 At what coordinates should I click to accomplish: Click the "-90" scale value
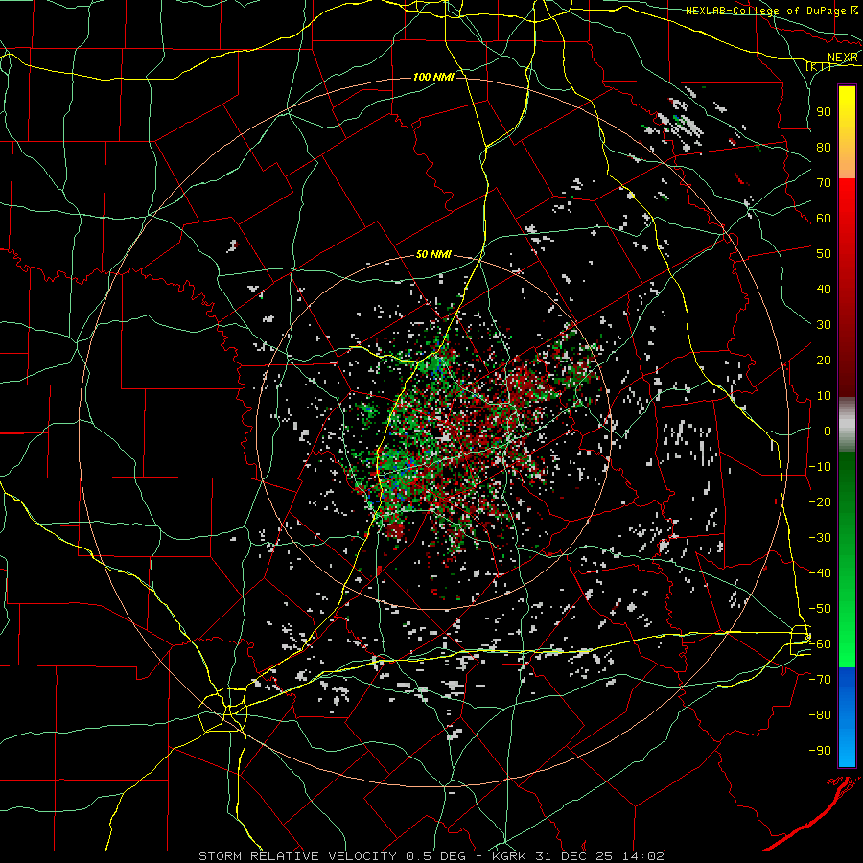coord(820,750)
